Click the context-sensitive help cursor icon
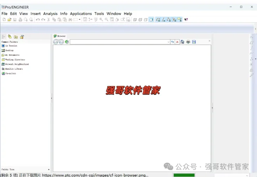Image resolution: width=257 pixels, height=177 pixels. click(186, 20)
